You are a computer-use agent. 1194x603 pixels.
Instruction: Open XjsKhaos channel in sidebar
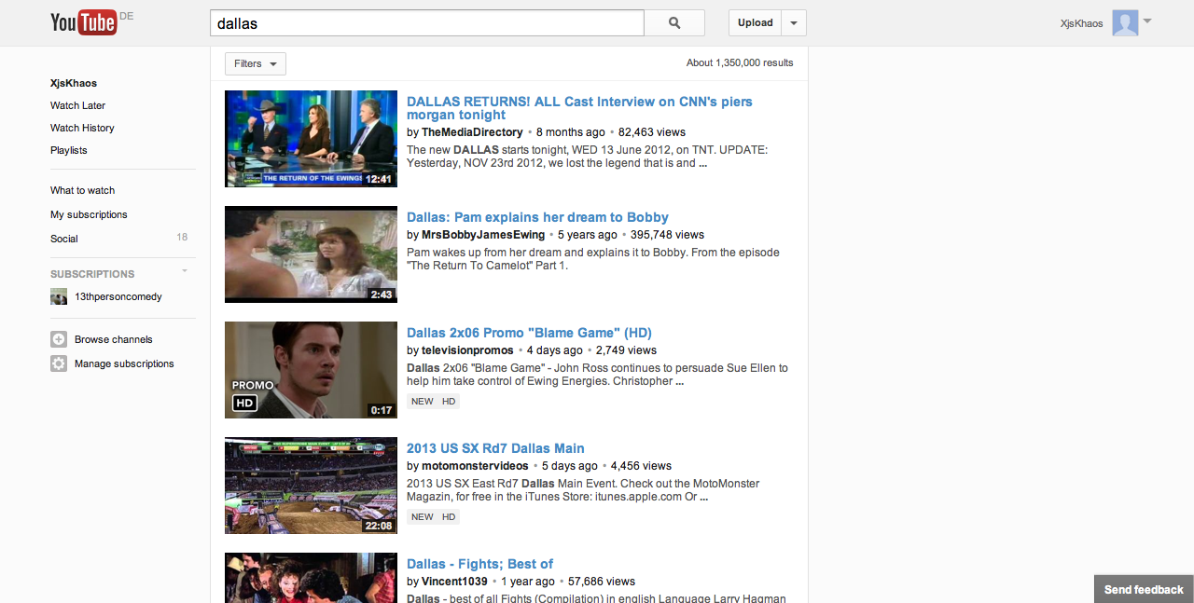[x=74, y=83]
